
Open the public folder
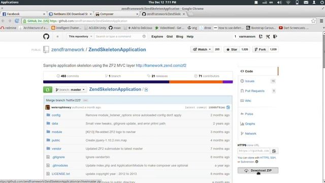[x=56, y=140]
